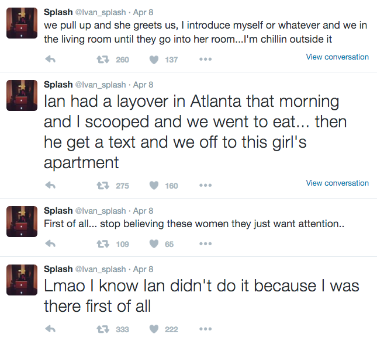Open more options on 'First of all' tweet
Image resolution: width=377 pixels, height=341 pixels.
point(205,243)
